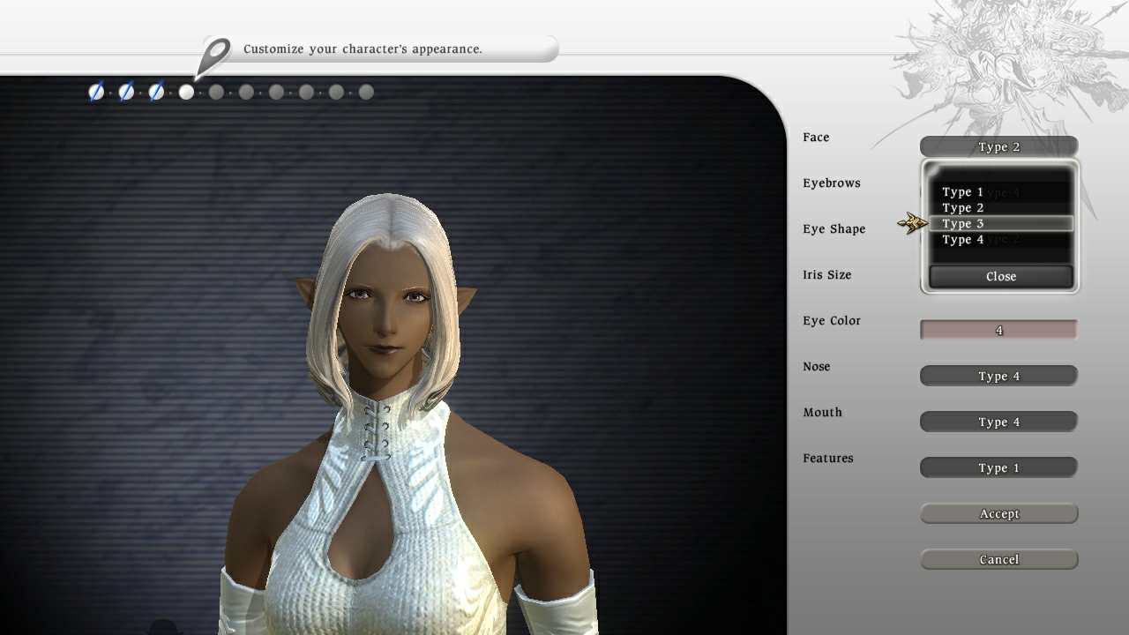Screen dimensions: 1129x635
Task: Close the eye shape type list
Action: (999, 276)
